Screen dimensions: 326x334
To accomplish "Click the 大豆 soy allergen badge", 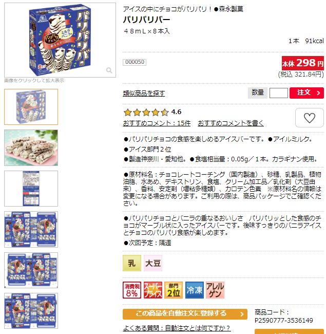I will pos(153,263).
